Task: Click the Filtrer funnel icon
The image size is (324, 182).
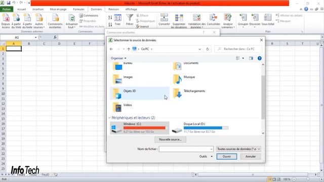Action: pyautogui.click(x=130, y=20)
